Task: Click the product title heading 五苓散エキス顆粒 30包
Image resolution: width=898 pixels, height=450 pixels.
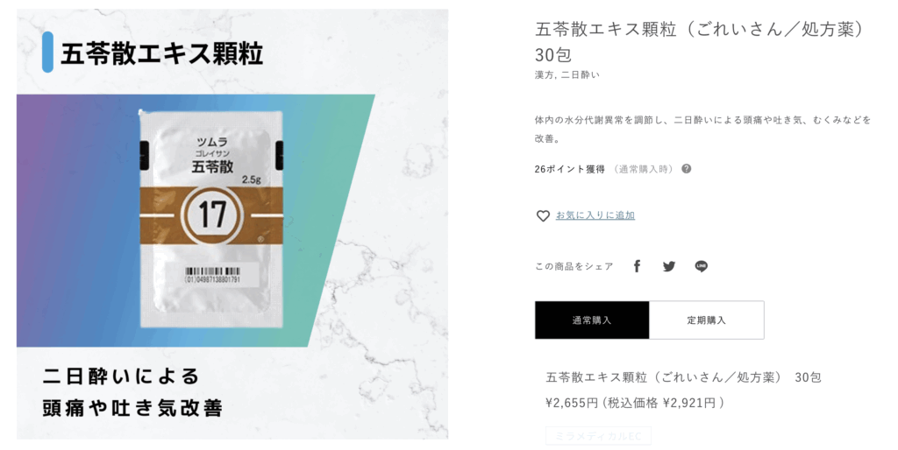Action: pos(699,42)
